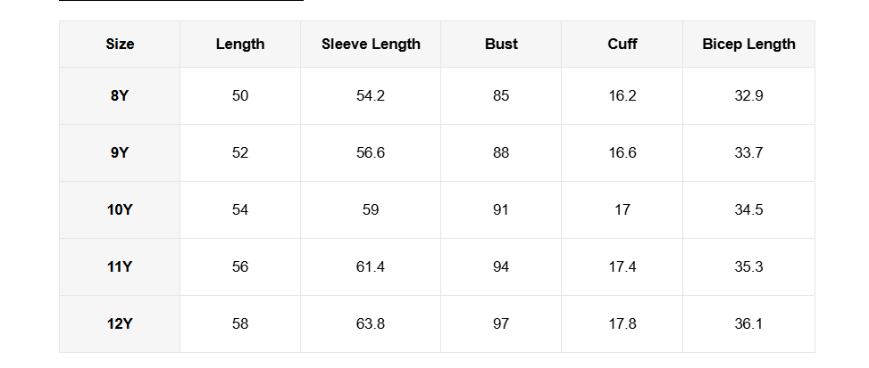The height and width of the screenshot is (368, 869).
Task: Click the 54.2 sleeve length cell
Action: 371,95
